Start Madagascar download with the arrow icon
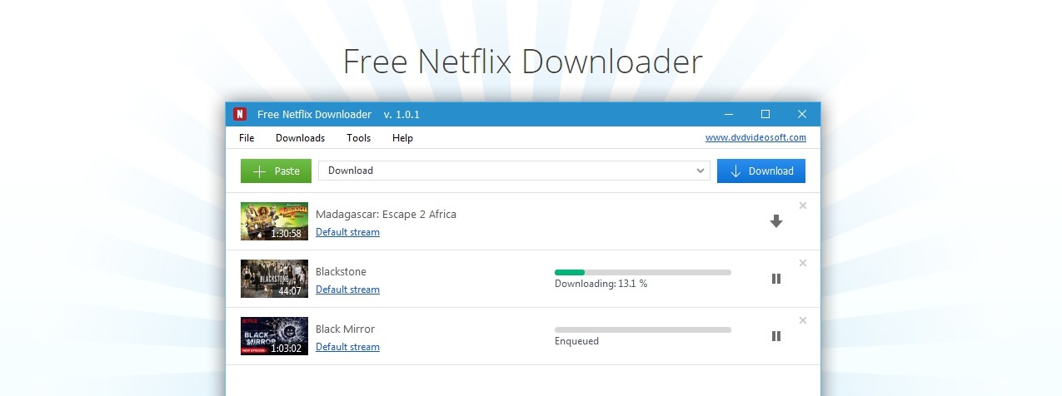The height and width of the screenshot is (396, 1062). click(x=776, y=221)
